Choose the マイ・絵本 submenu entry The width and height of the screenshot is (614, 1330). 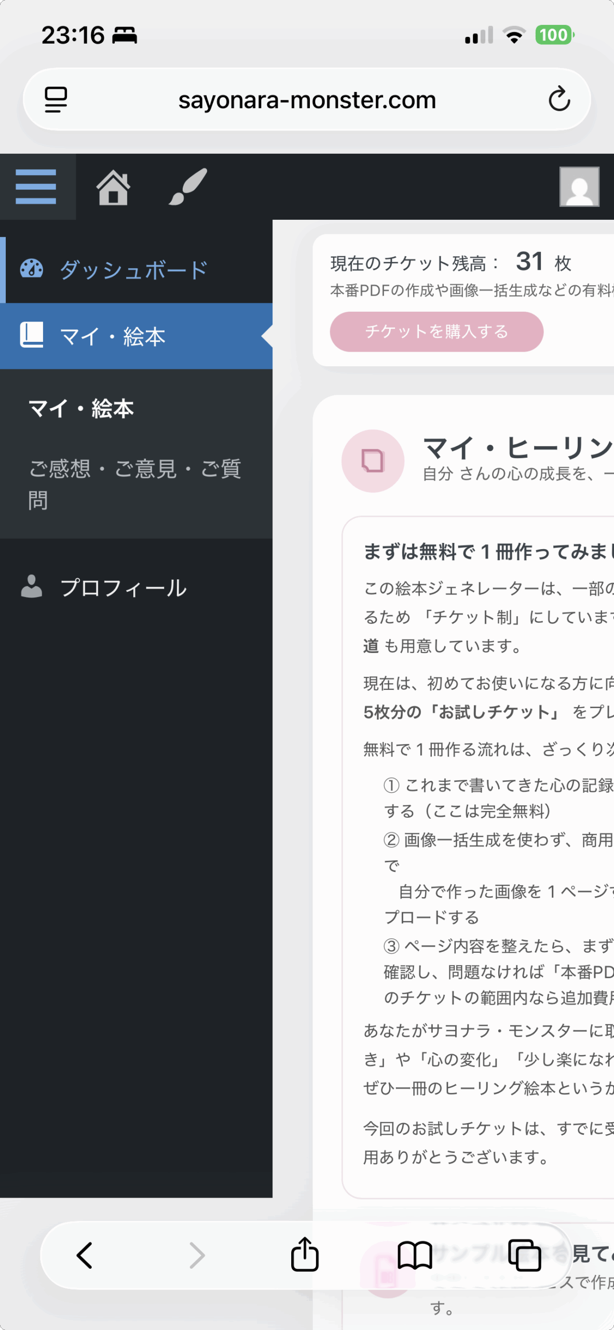pyautogui.click(x=81, y=408)
